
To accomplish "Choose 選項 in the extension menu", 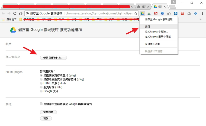I will (159, 27).
